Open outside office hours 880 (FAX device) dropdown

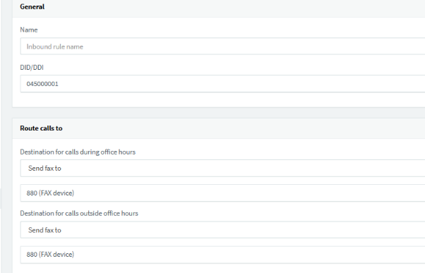tap(222, 255)
